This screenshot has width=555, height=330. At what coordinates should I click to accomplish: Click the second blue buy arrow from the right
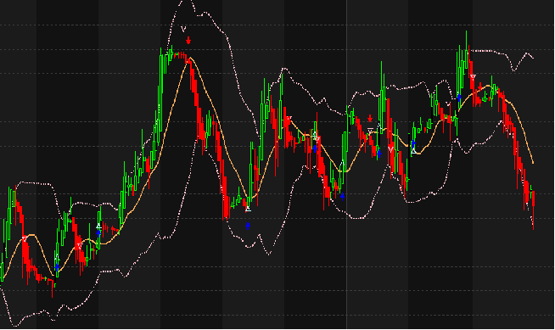click(x=413, y=144)
